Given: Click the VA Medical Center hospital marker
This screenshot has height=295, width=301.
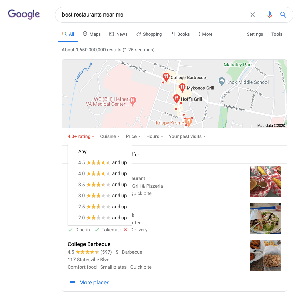Looking at the screenshot, I should 133,101.
